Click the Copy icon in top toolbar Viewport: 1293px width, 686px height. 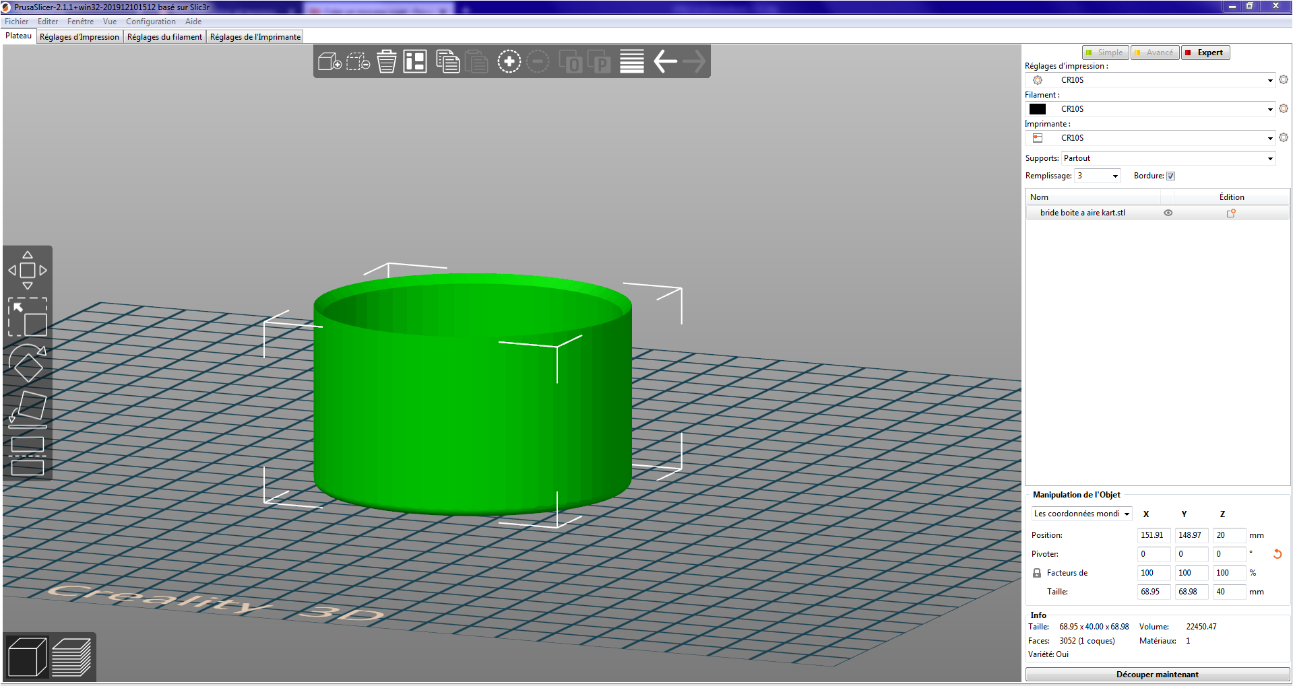pyautogui.click(x=447, y=62)
